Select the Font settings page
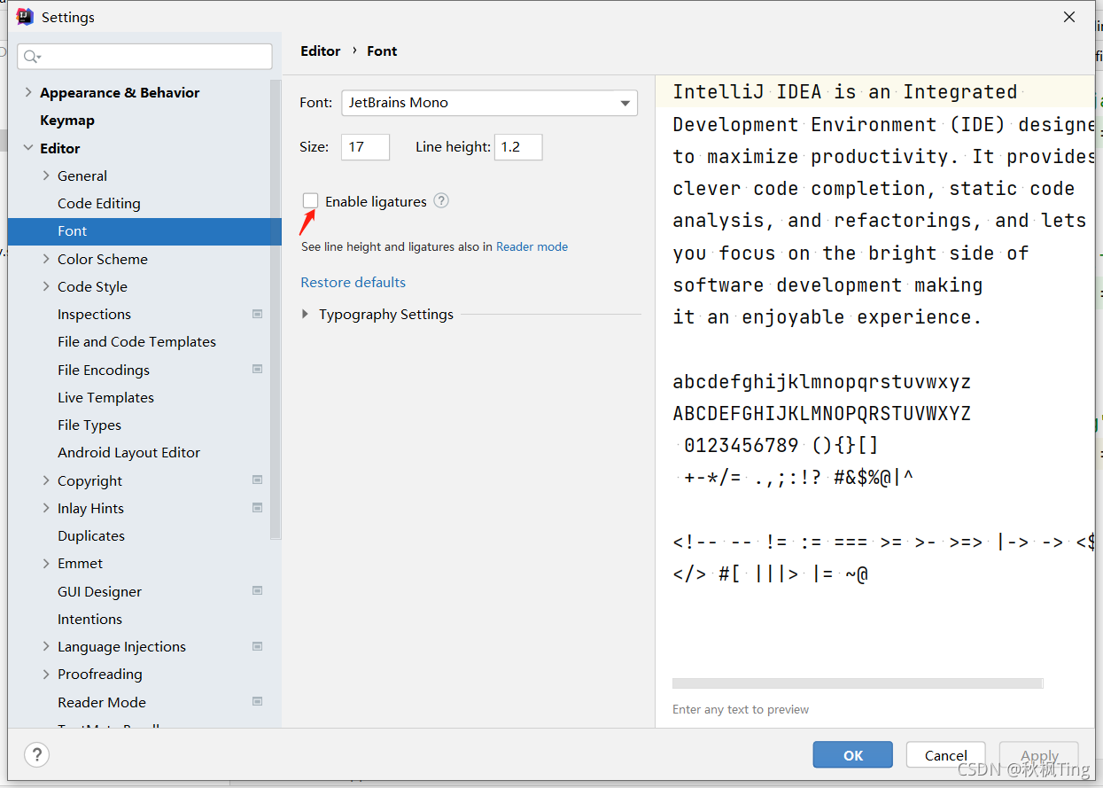The image size is (1103, 788). pyautogui.click(x=144, y=231)
